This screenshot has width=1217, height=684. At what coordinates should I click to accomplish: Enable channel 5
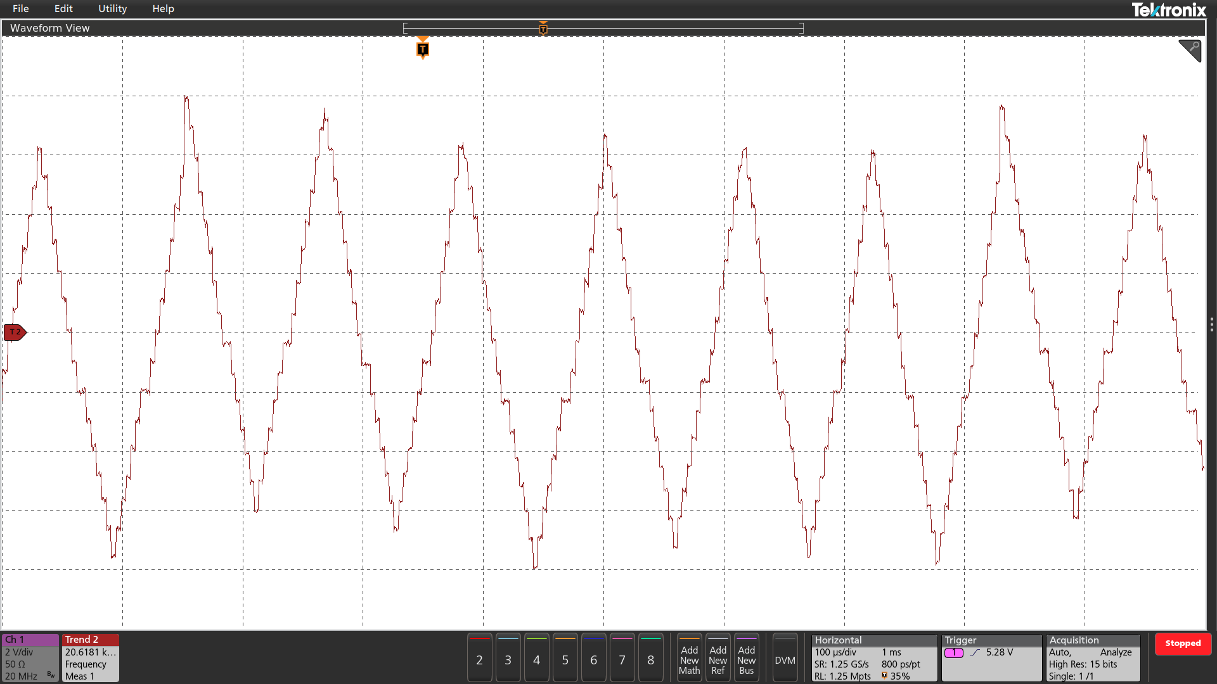[565, 659]
